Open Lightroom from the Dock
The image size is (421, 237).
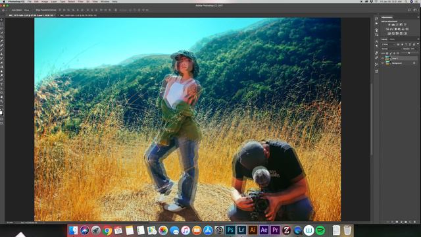point(241,230)
